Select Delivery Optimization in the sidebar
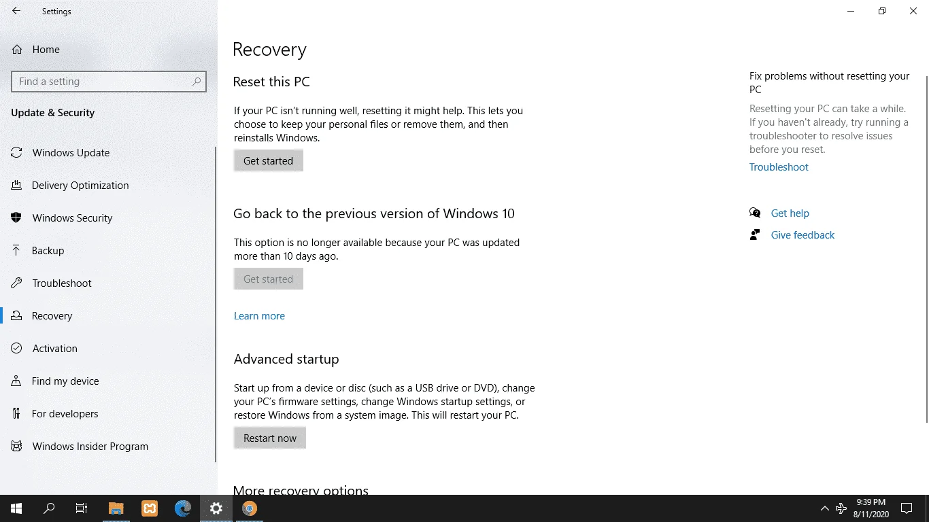 107,186
